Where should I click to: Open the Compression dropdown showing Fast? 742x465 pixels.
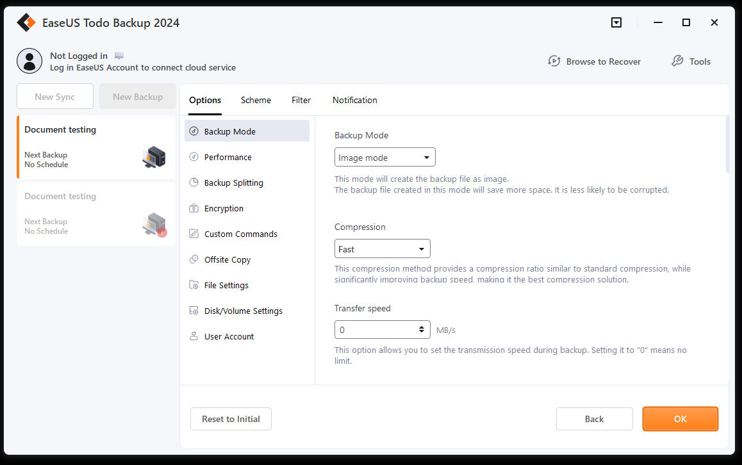[x=383, y=249]
